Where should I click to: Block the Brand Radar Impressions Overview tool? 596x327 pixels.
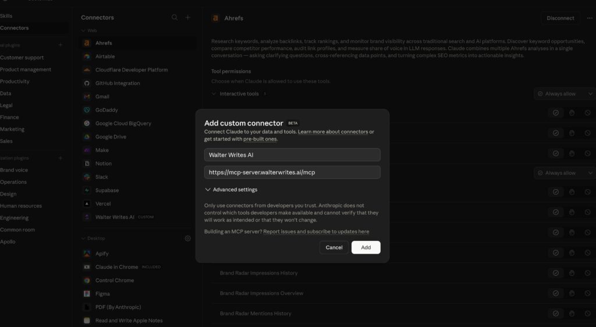pyautogui.click(x=588, y=293)
